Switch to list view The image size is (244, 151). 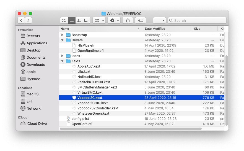[x=72, y=20]
